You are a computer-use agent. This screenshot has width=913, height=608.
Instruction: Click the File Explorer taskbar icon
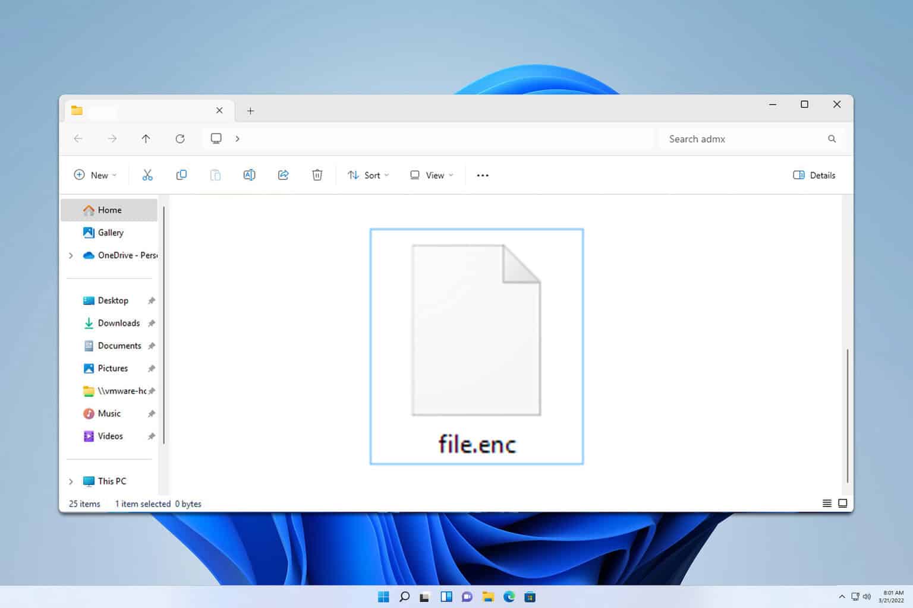[x=488, y=597]
